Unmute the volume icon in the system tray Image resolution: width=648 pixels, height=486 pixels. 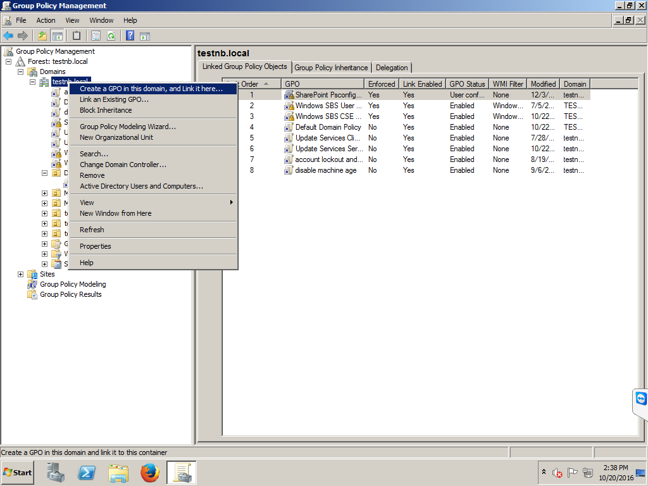coord(558,472)
